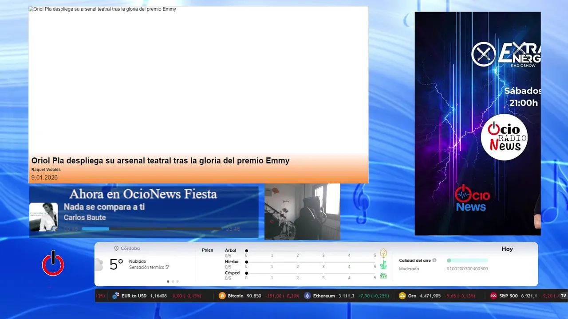Click the Sábados 21:00h schedule text
Viewport: 568px width, 319px height.
tap(523, 97)
